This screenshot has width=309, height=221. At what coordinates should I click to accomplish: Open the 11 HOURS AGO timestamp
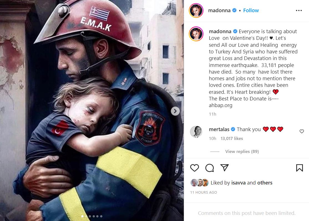point(204,193)
